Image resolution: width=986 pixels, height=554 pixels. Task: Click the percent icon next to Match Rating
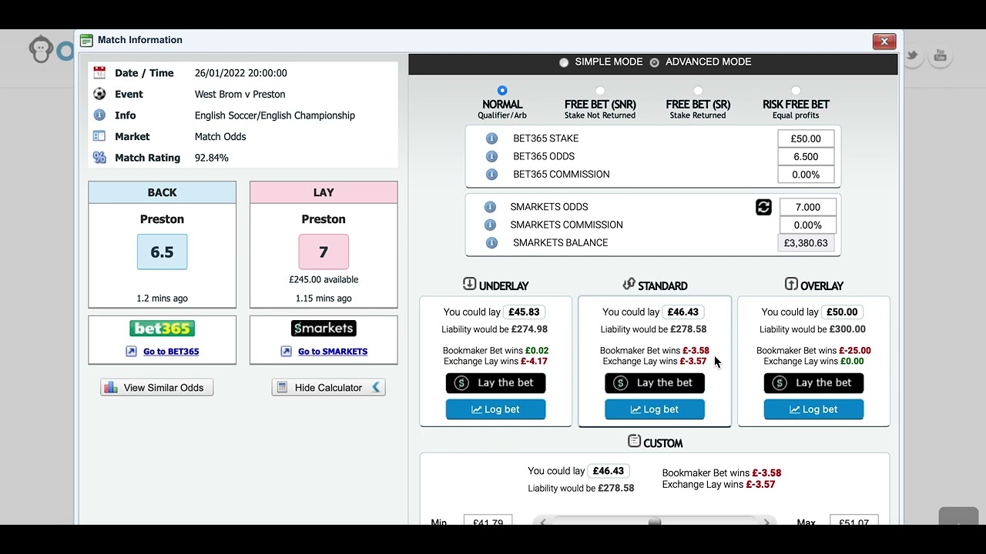tap(99, 157)
